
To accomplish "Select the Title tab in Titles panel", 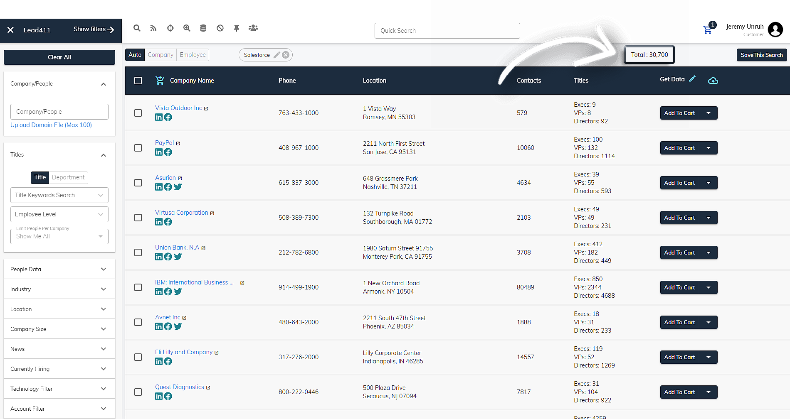I will 40,177.
